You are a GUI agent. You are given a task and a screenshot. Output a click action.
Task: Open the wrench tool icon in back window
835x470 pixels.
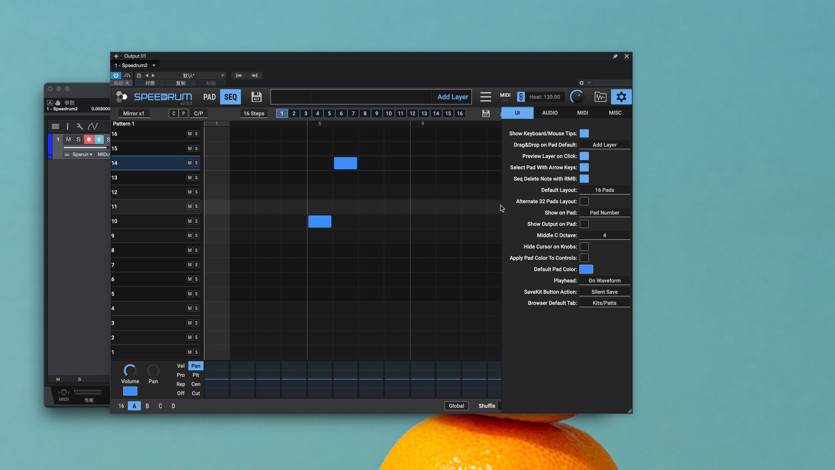80,127
